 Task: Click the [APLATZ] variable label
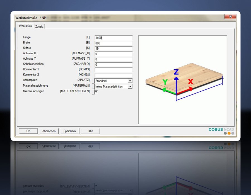pos(84,80)
